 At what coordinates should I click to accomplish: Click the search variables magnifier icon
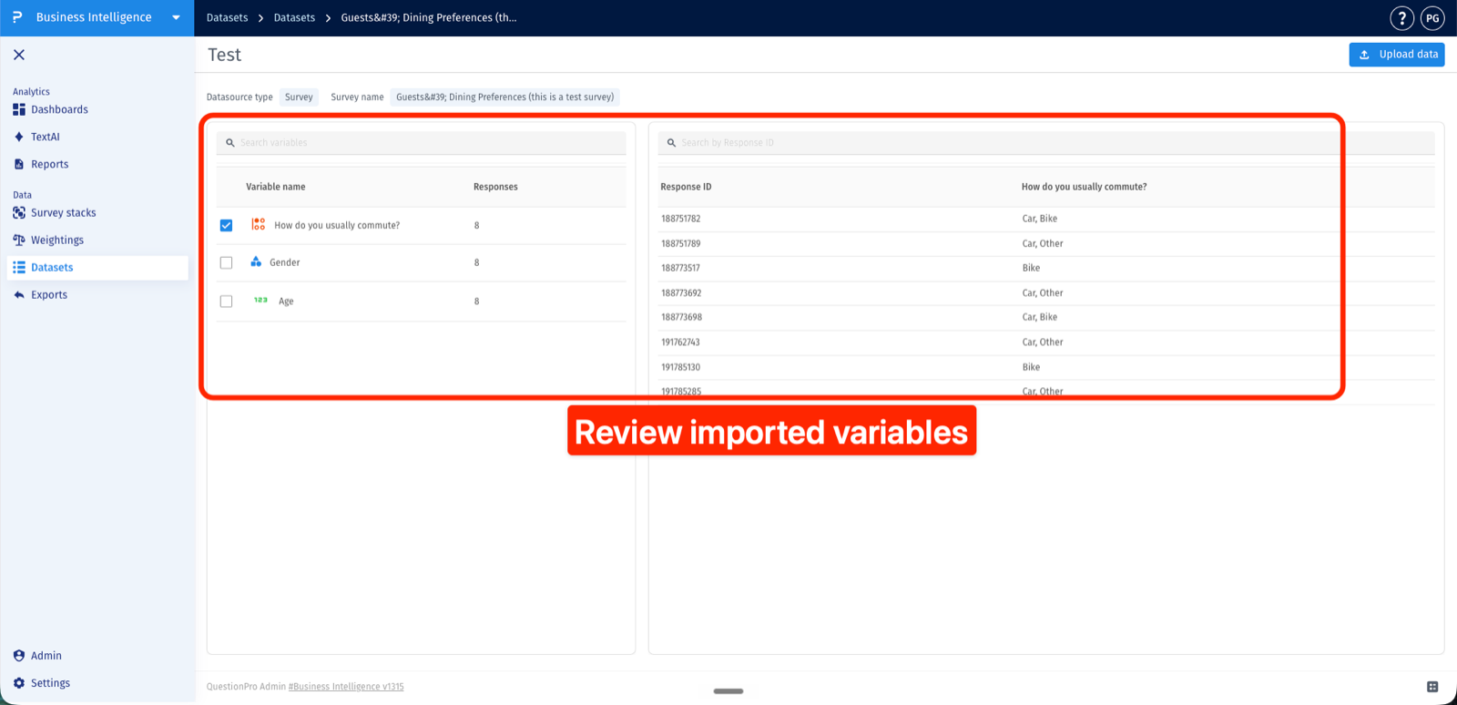coord(230,143)
